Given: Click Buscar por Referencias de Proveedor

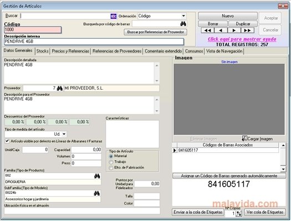Looking at the screenshot, I should [x=156, y=32].
